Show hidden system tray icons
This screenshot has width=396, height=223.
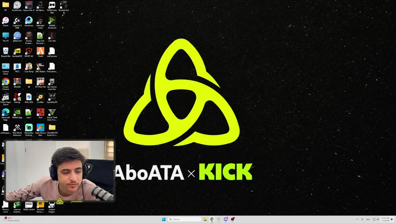(358, 219)
